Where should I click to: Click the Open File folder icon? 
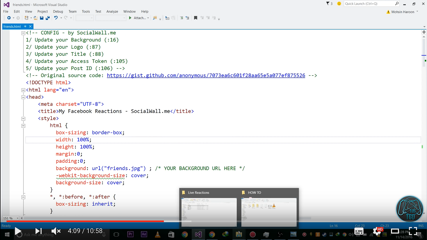(35, 18)
